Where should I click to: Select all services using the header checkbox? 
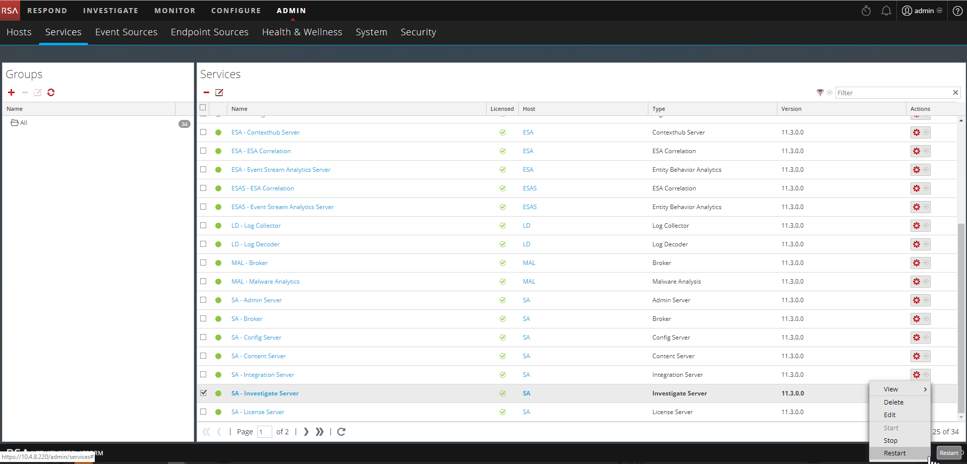203,107
